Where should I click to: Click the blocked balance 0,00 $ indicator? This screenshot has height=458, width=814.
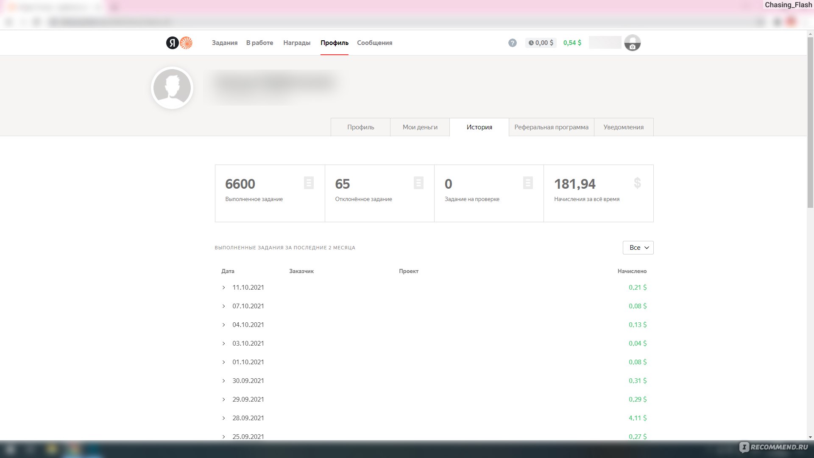[541, 43]
